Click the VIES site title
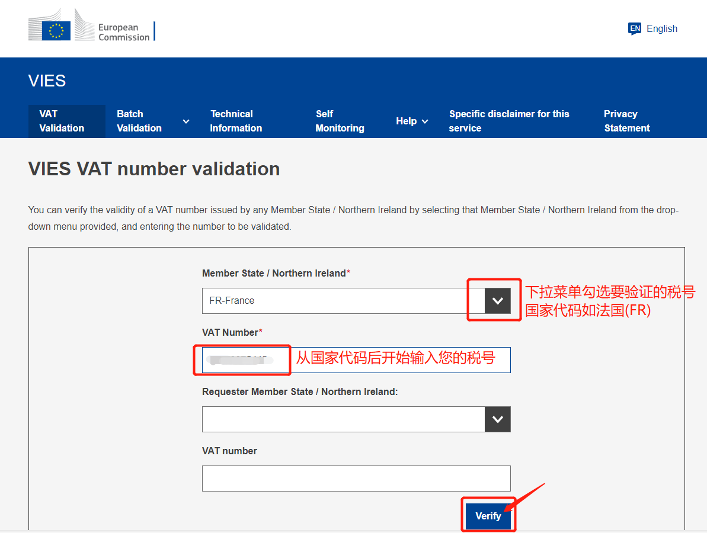This screenshot has height=533, width=707. [47, 81]
